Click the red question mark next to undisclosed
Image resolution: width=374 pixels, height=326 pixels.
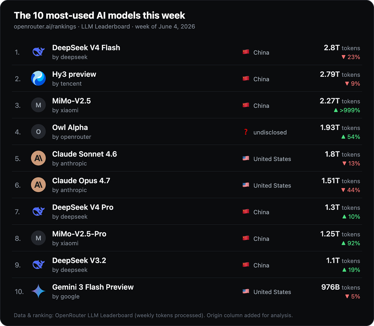246,132
